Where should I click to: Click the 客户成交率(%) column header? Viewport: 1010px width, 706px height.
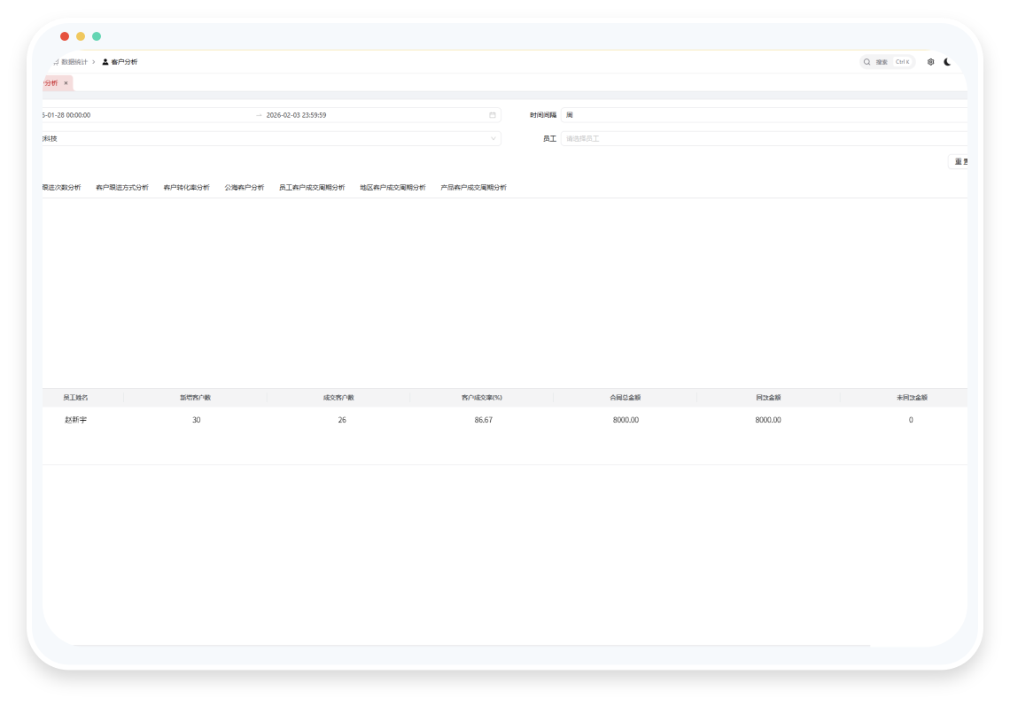tap(482, 398)
